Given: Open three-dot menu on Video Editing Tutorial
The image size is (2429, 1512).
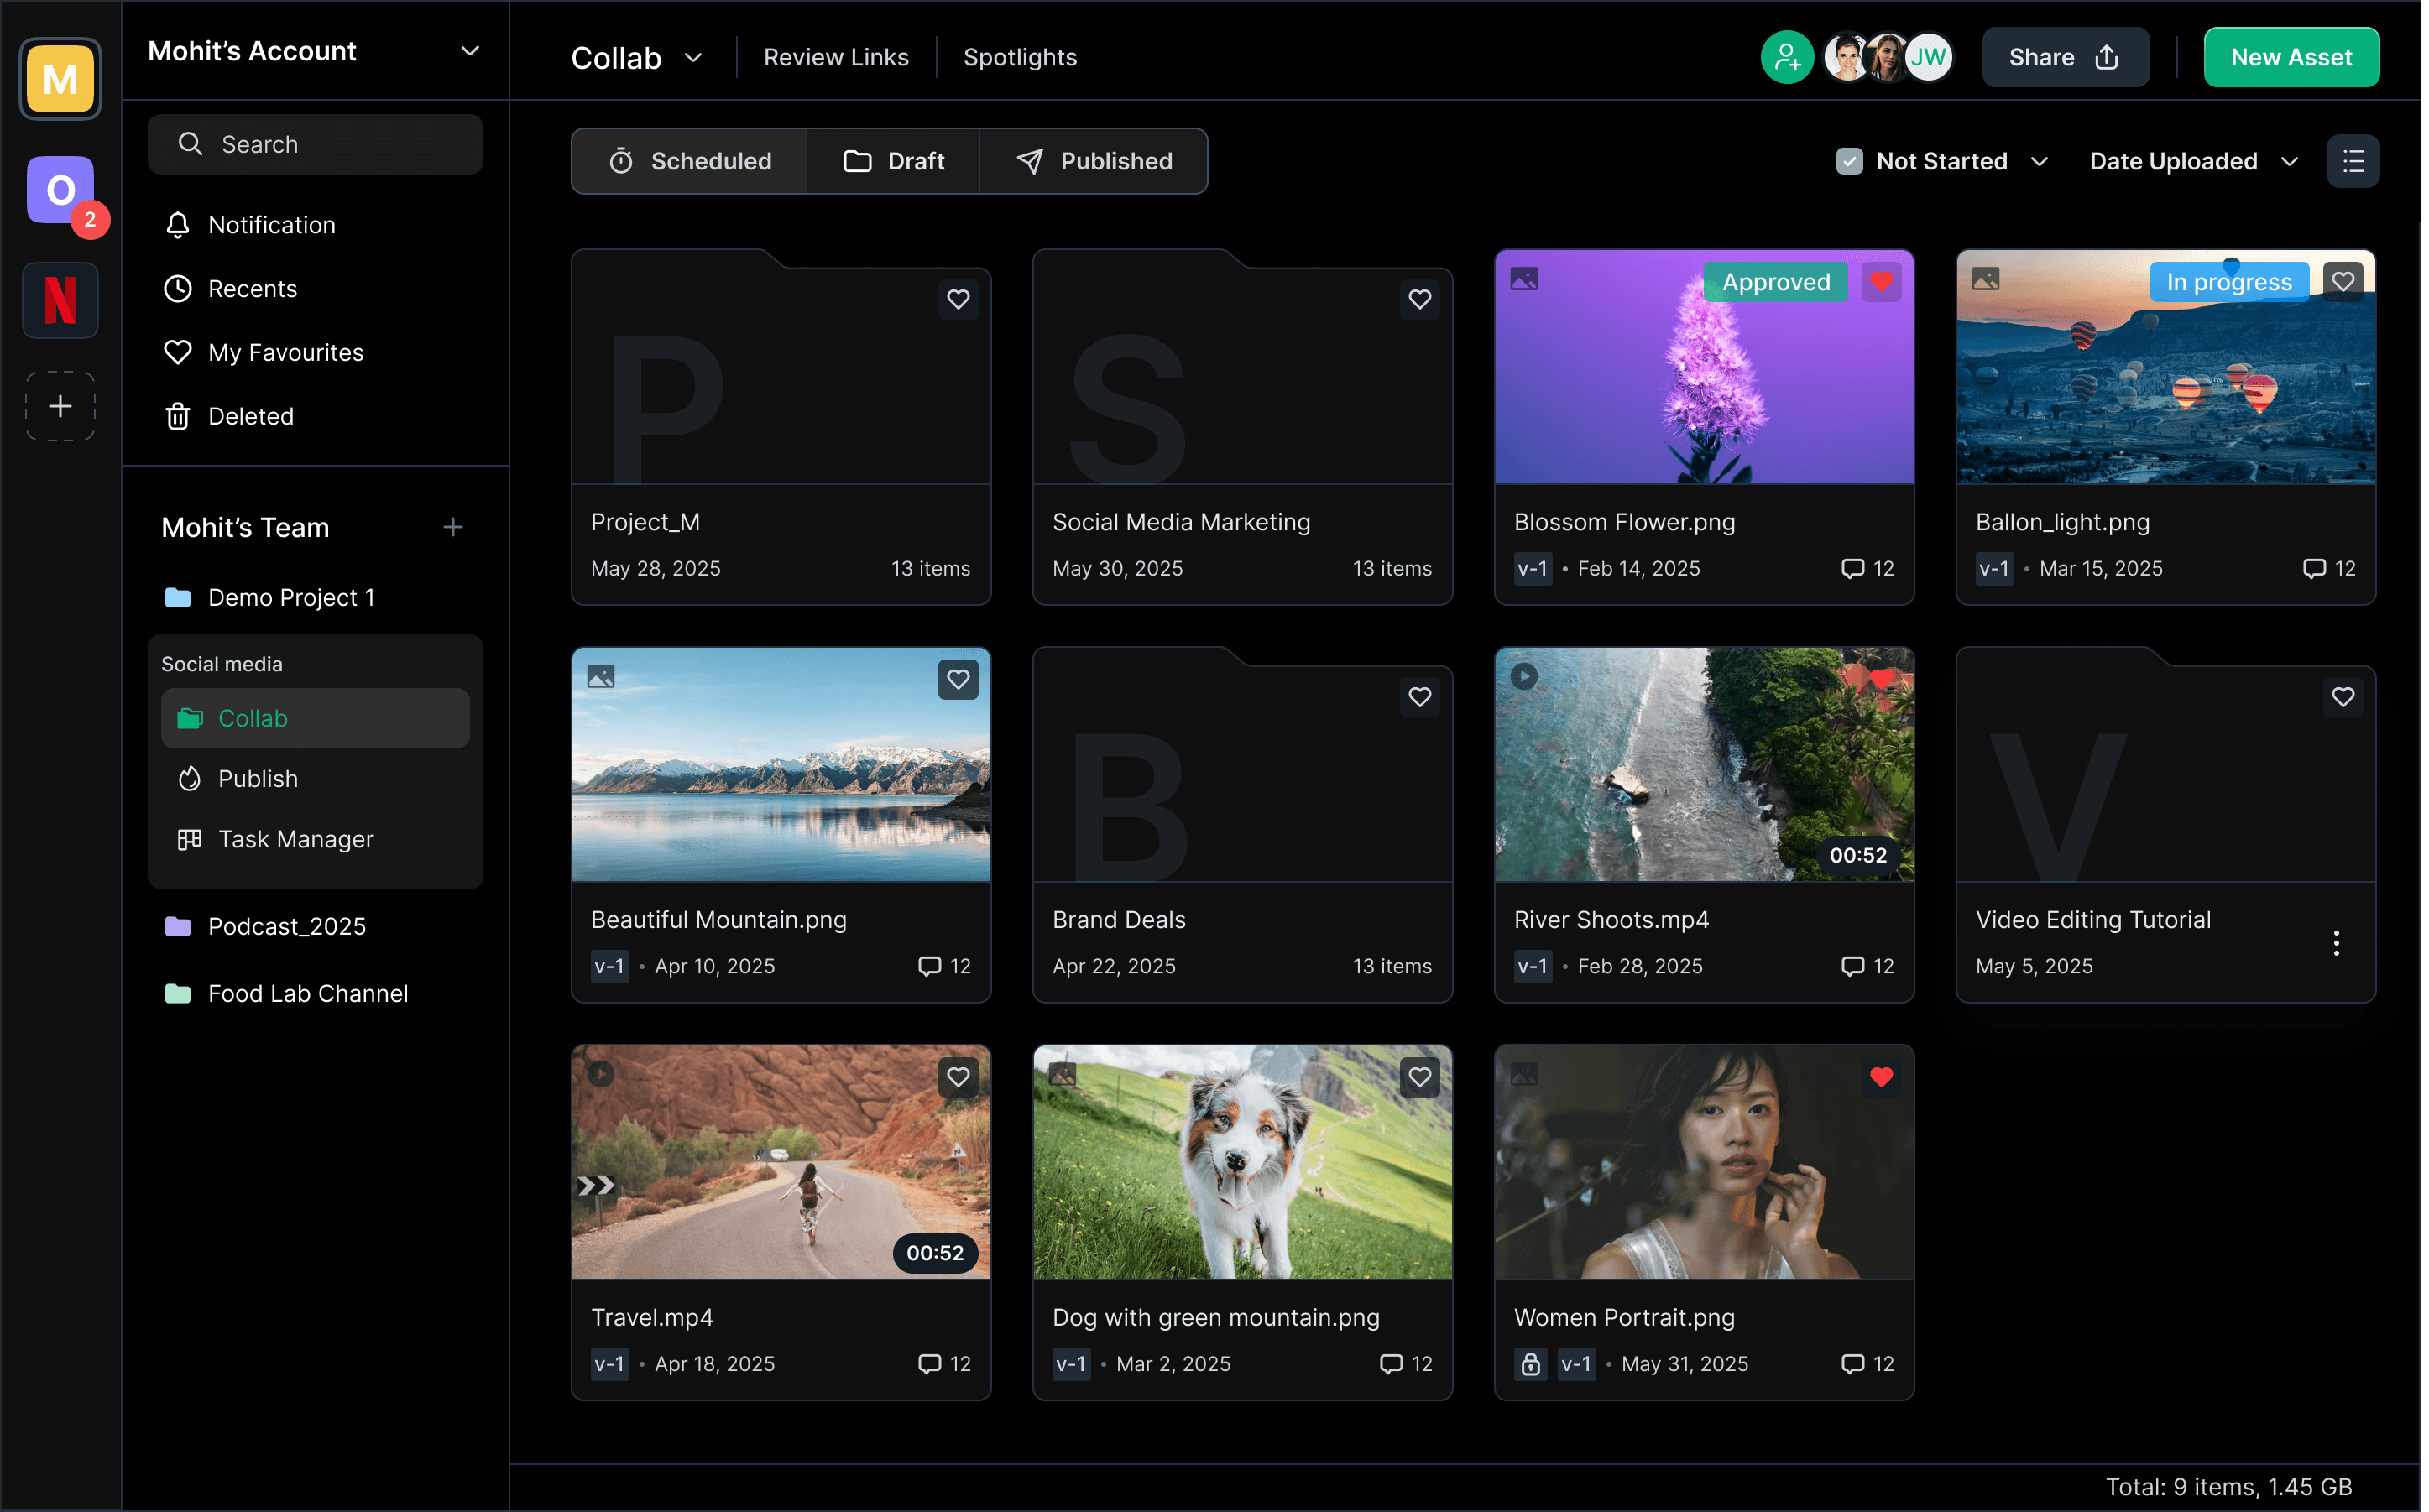Looking at the screenshot, I should tap(2335, 942).
